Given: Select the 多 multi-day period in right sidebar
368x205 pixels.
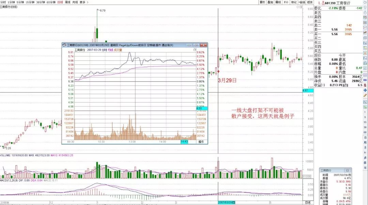Looking at the screenshot, I should (x=365, y=158).
